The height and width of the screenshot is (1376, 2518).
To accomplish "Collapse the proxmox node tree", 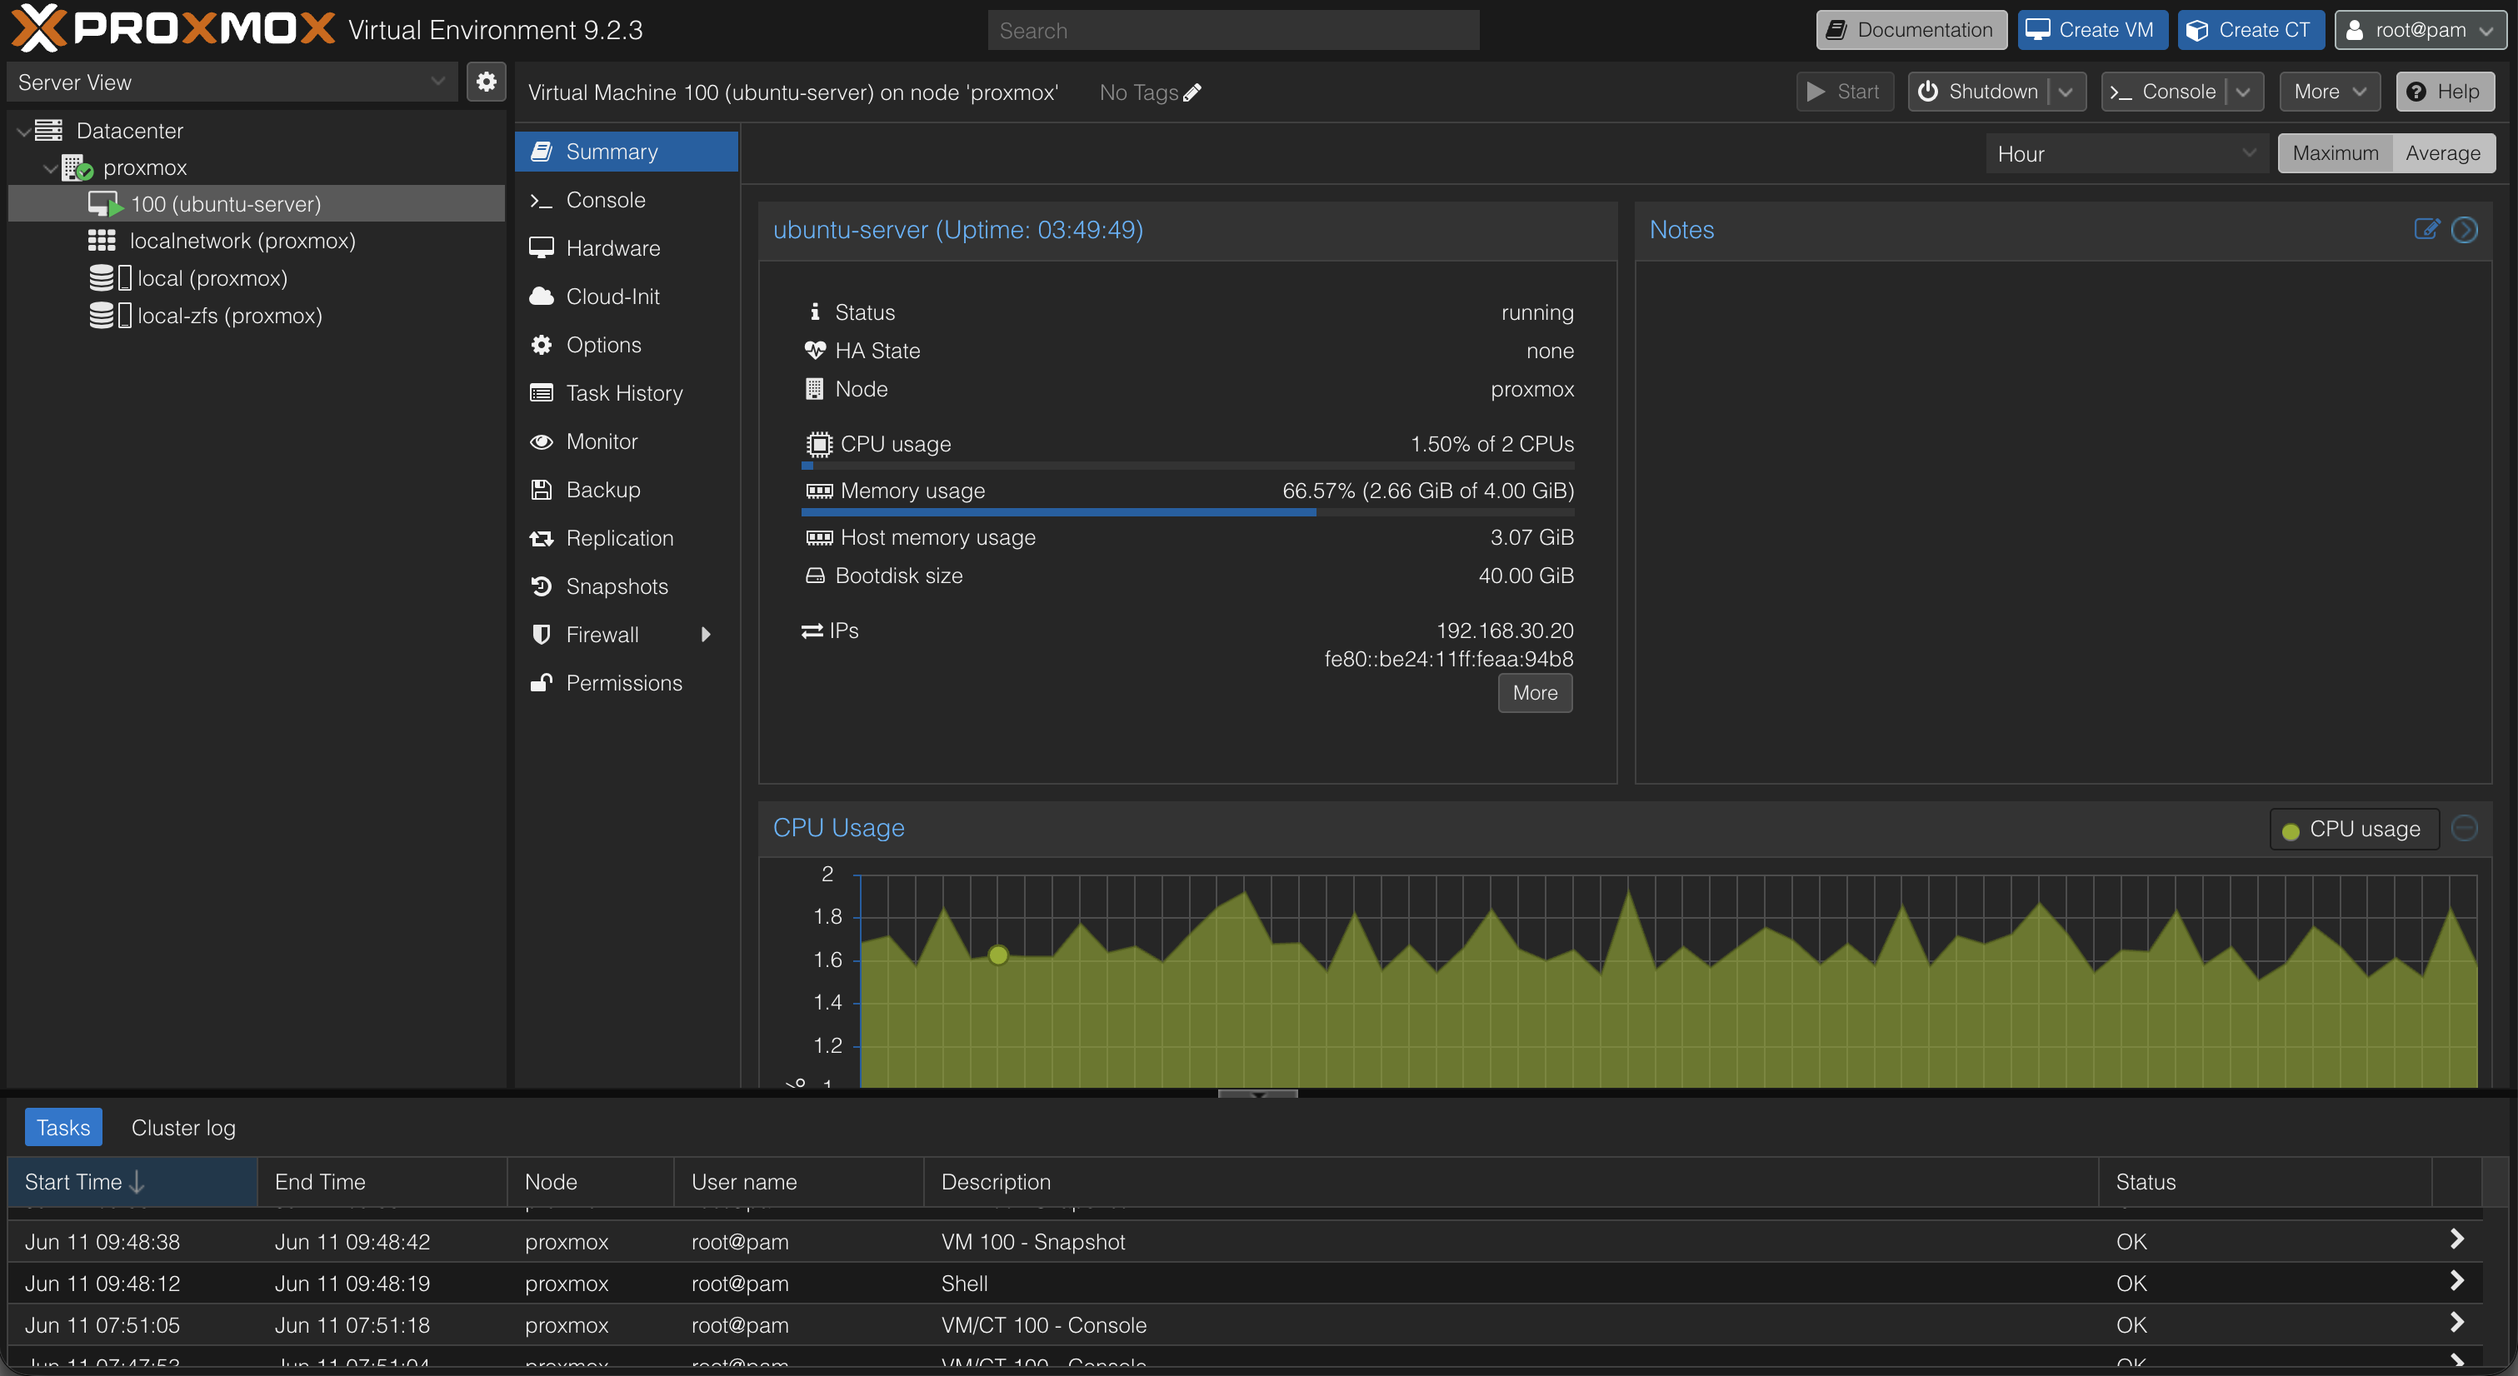I will (x=50, y=168).
